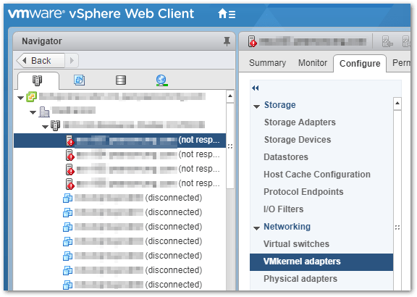
Task: Collapse the Configure side menu
Action: point(256,88)
